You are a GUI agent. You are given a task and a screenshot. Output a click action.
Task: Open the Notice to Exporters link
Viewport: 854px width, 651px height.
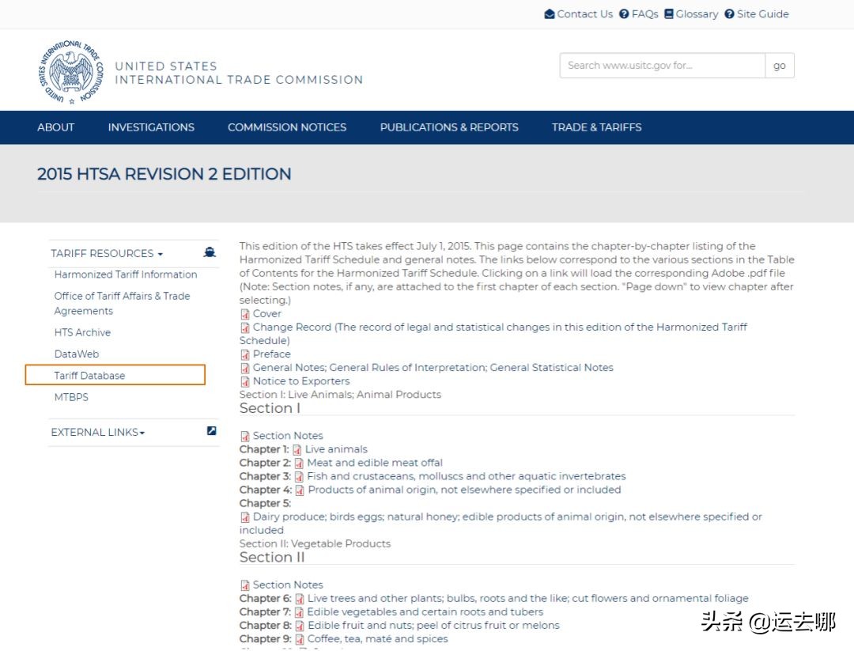(x=301, y=381)
